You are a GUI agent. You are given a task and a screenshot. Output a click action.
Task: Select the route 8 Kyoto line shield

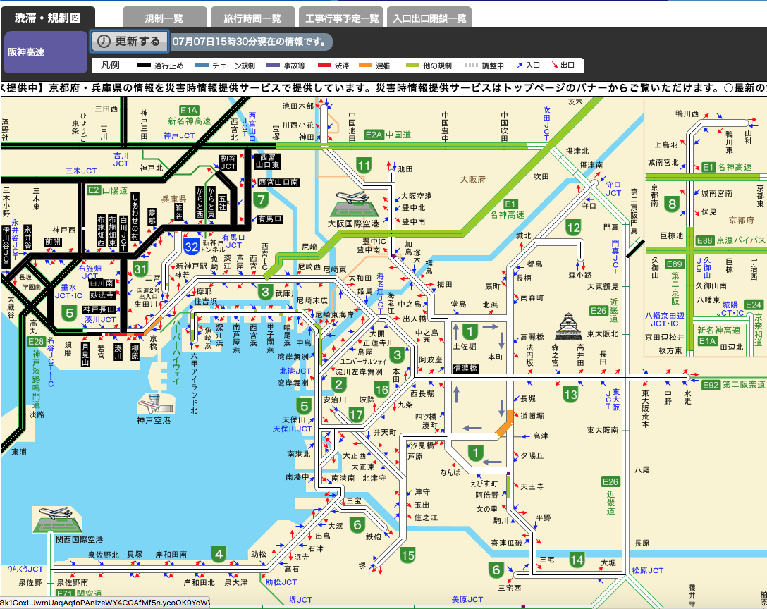(673, 205)
